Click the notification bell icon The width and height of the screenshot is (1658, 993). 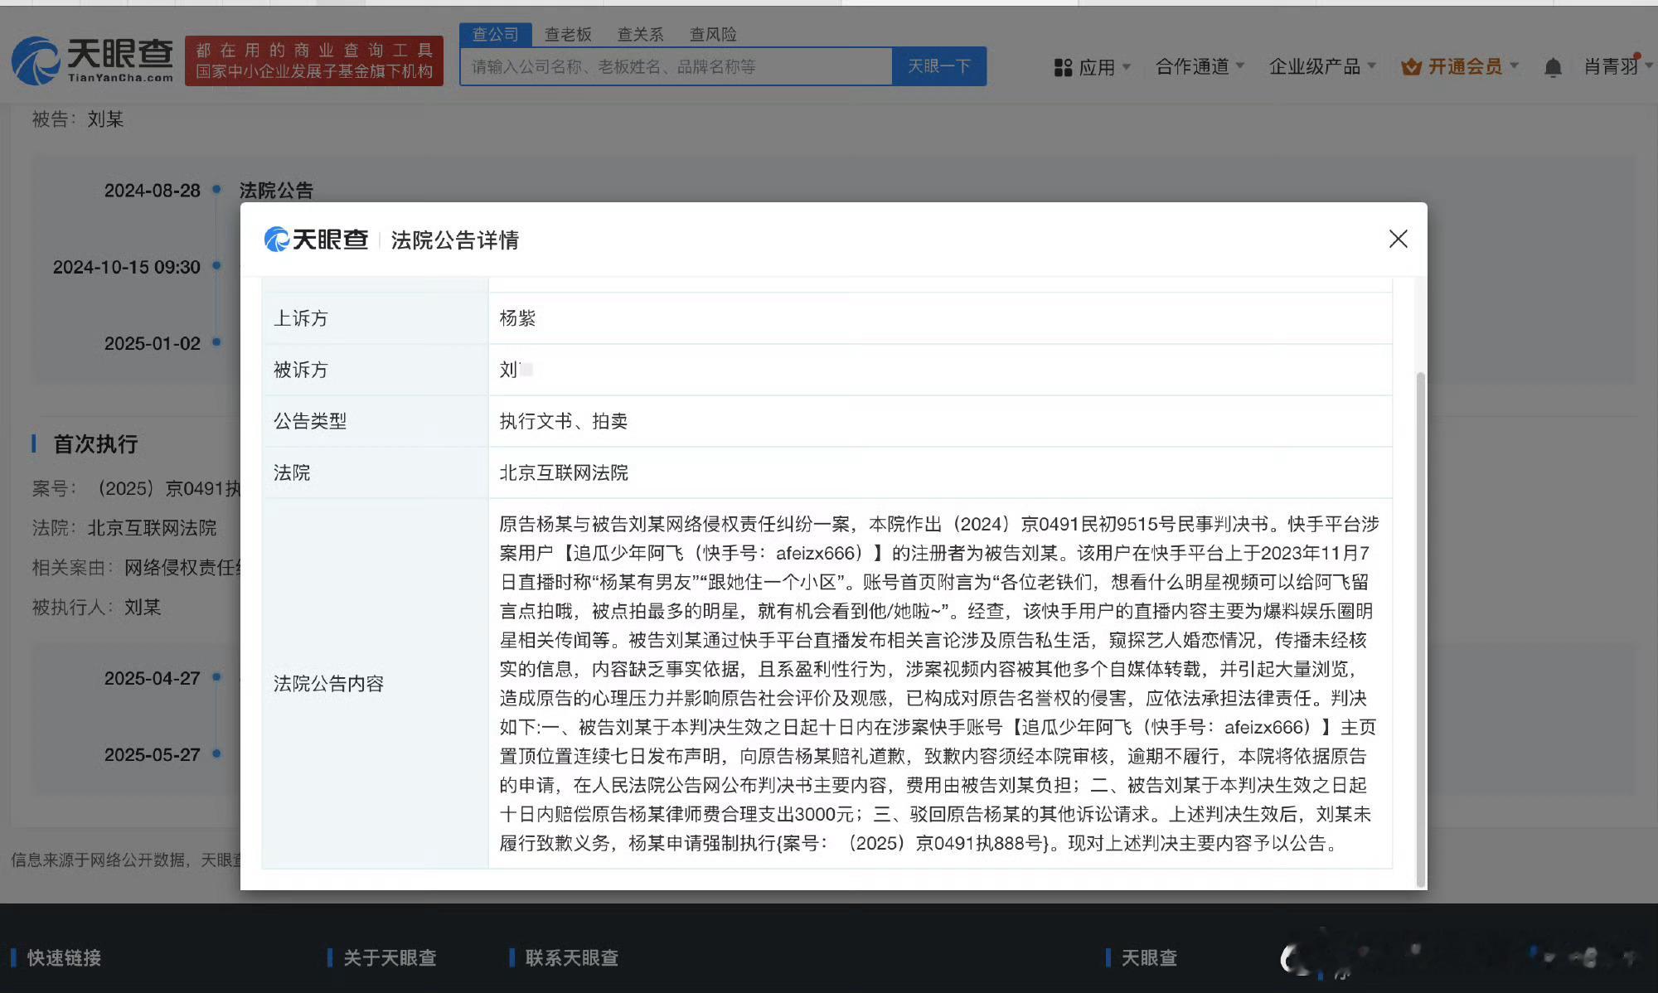coord(1553,67)
